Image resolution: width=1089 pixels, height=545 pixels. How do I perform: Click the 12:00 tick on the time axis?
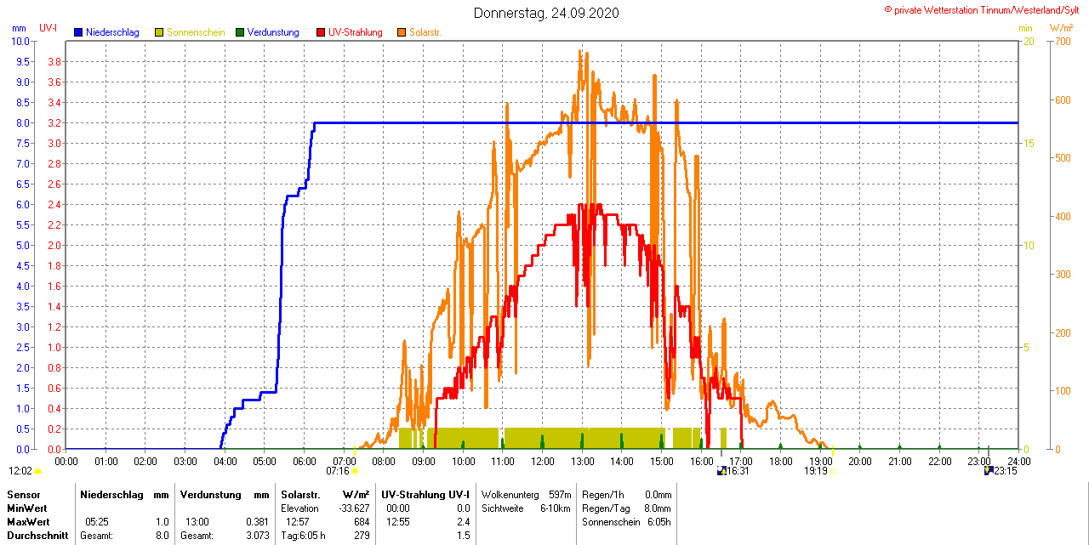(x=543, y=461)
